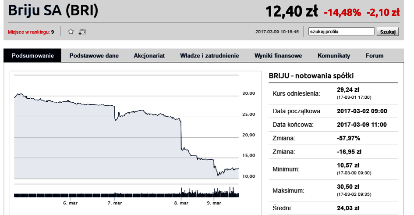The width and height of the screenshot is (414, 215).
Task: Click the 8. mar date marker on chart
Action: click(x=181, y=203)
